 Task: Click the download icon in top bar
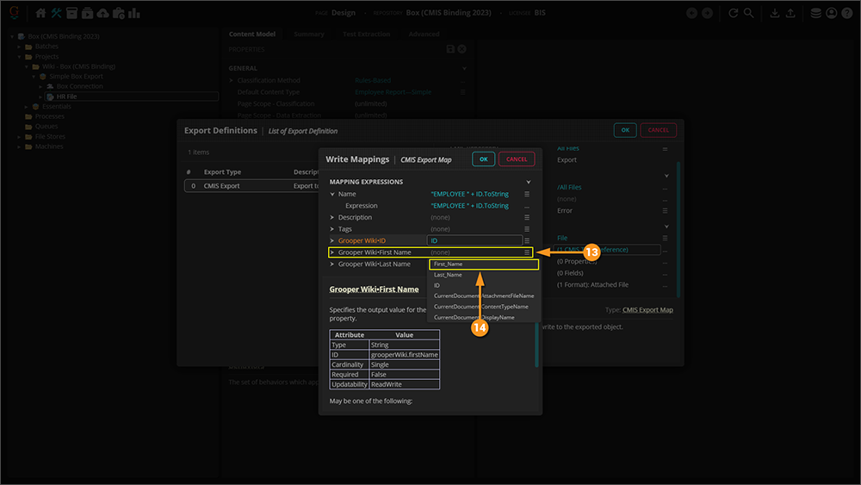tap(774, 13)
